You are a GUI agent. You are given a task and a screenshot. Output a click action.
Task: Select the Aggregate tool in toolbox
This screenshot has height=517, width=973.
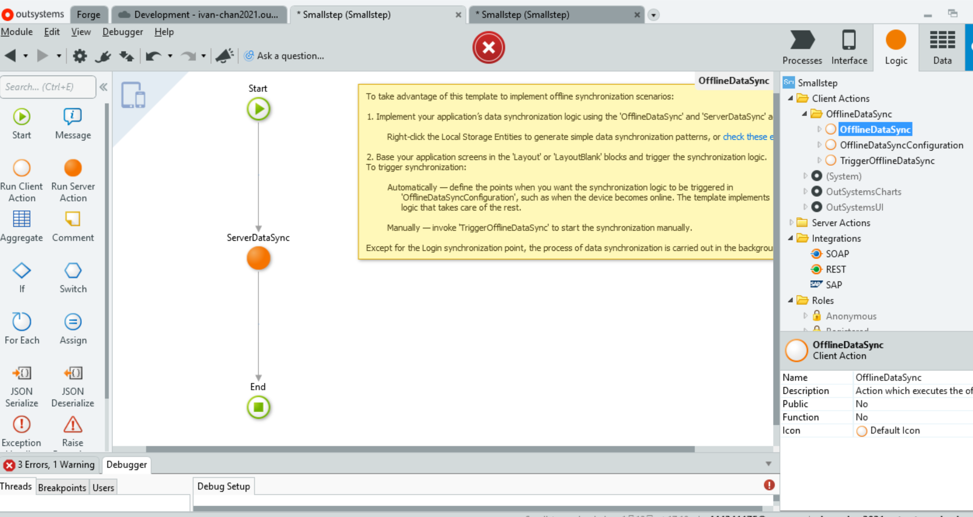click(x=22, y=226)
